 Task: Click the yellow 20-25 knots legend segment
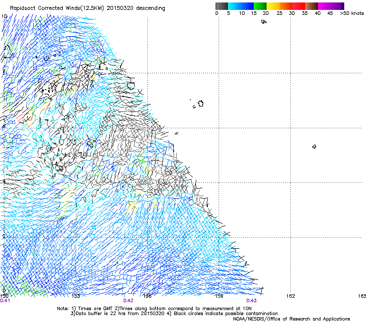[x=273, y=6]
